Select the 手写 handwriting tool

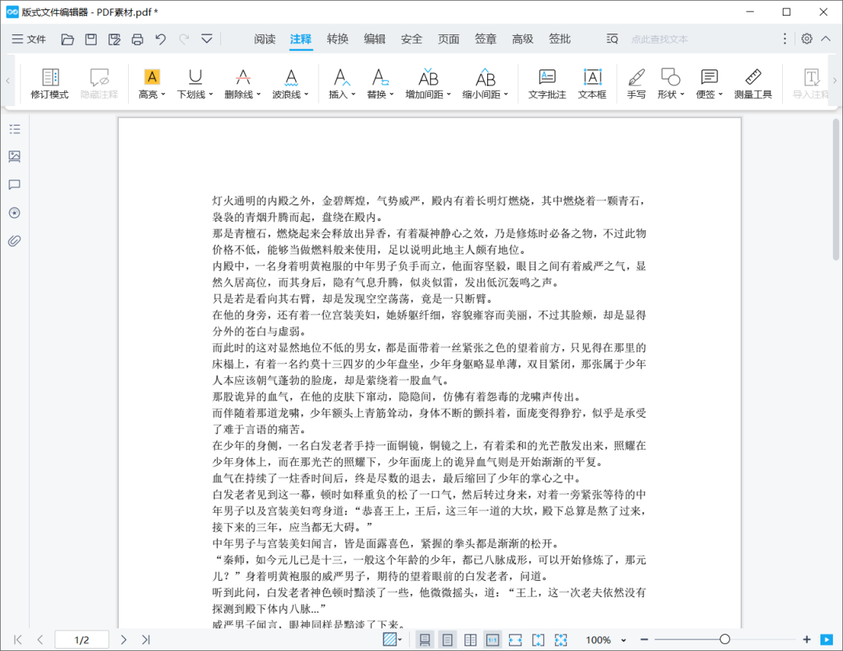pyautogui.click(x=636, y=84)
